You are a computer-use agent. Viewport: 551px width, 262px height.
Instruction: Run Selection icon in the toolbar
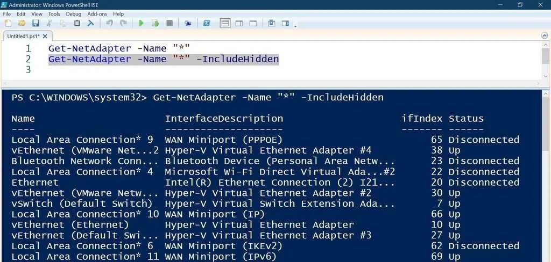coord(155,24)
